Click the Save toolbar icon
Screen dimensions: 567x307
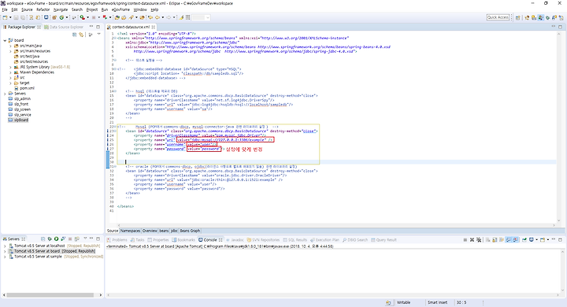click(17, 17)
